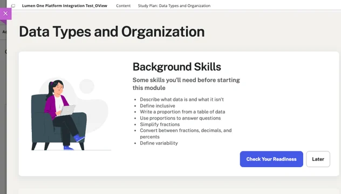This screenshot has height=194, width=341.
Task: Click the small page icon beside the course title
Action: (13, 6)
